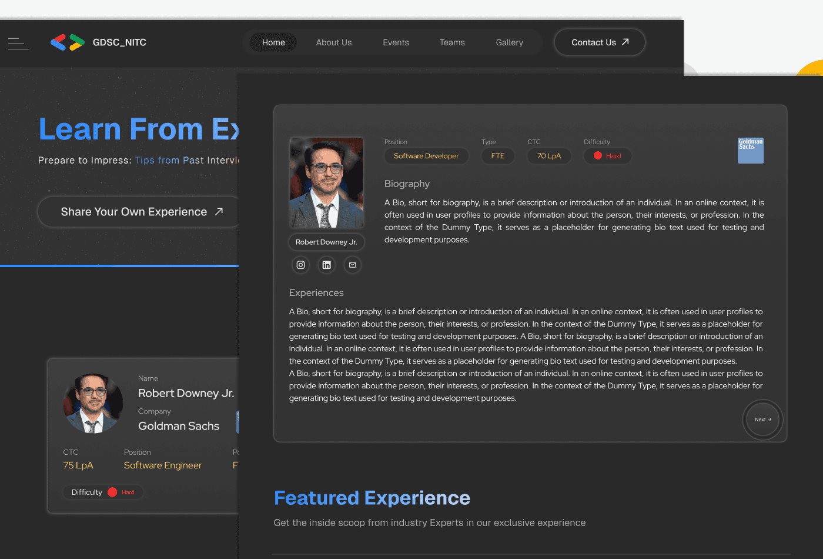Click the Software Engineer position value

[x=163, y=465]
